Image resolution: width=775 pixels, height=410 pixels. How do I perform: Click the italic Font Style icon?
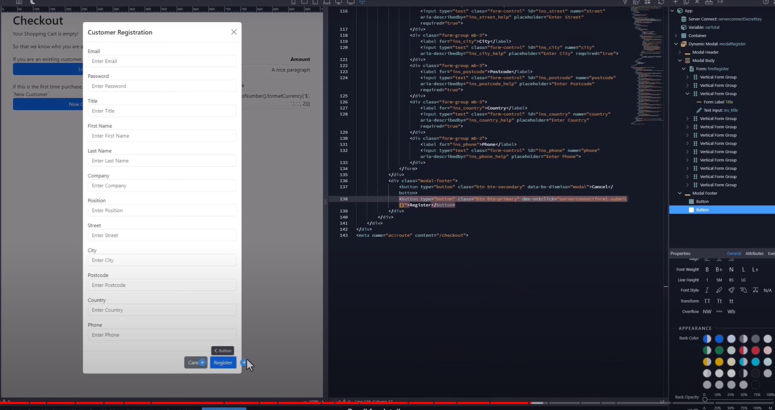click(707, 290)
